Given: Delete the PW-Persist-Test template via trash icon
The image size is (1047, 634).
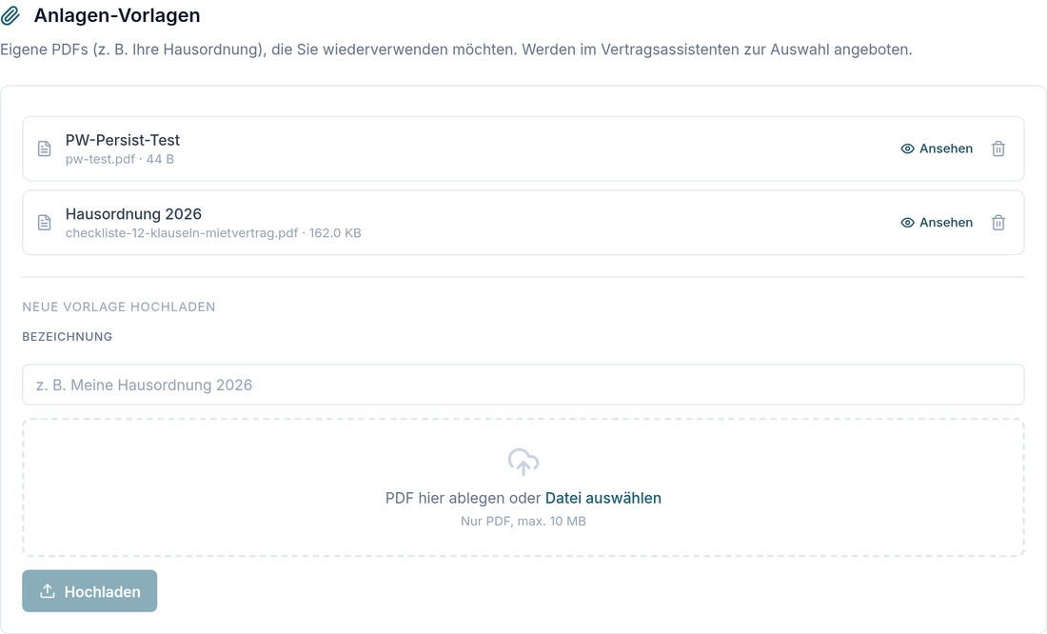Looking at the screenshot, I should [x=998, y=149].
